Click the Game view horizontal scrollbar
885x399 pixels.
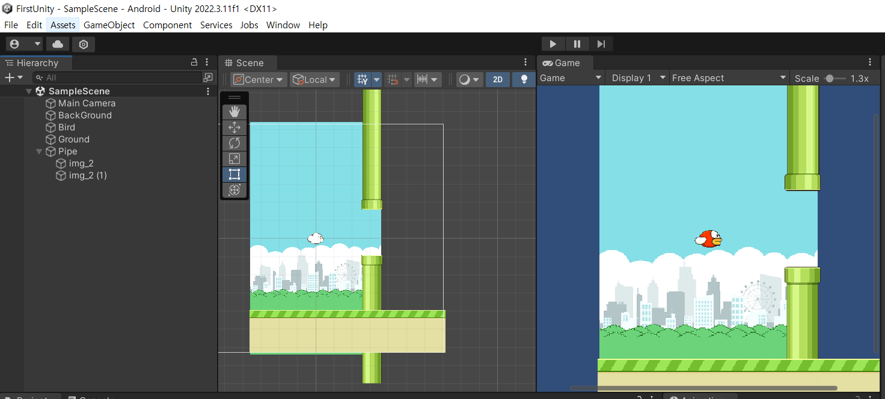pyautogui.click(x=703, y=388)
